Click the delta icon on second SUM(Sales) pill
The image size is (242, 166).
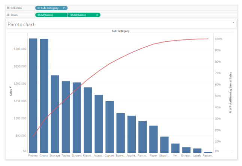97,15
